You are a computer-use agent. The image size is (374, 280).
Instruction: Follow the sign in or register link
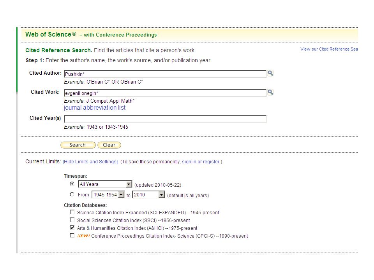click(x=201, y=162)
